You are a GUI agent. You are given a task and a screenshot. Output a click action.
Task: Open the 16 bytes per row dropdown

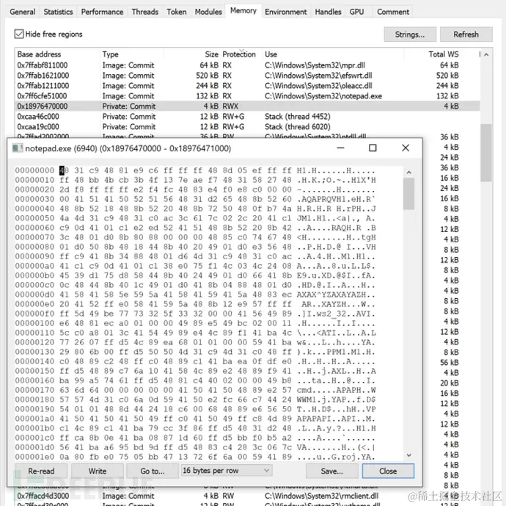[227, 471]
